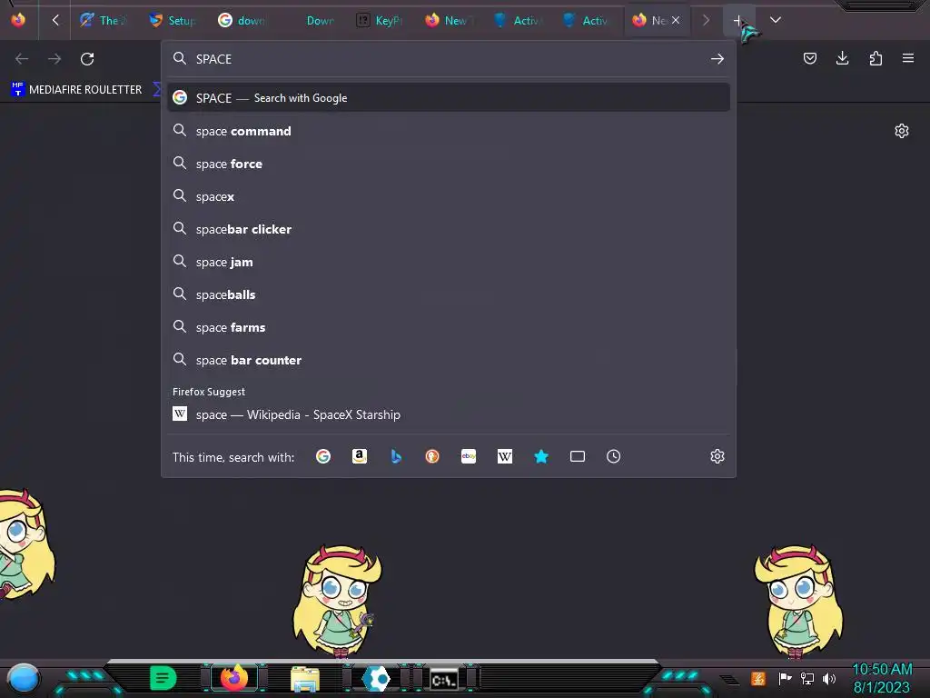The height and width of the screenshot is (698, 930).
Task: Search this time with Bing
Action: tap(396, 456)
